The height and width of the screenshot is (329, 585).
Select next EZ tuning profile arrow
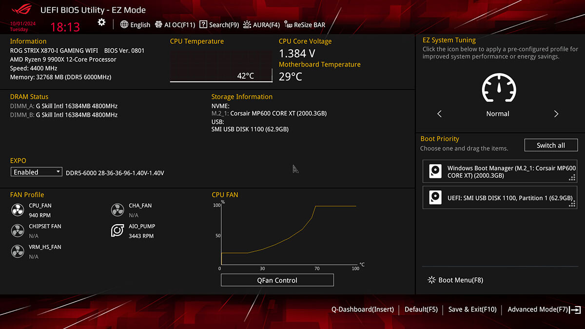pyautogui.click(x=556, y=114)
